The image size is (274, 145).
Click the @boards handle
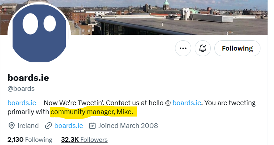point(21,88)
